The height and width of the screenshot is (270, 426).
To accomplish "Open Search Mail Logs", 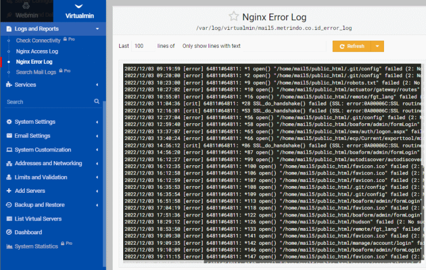I will point(36,72).
